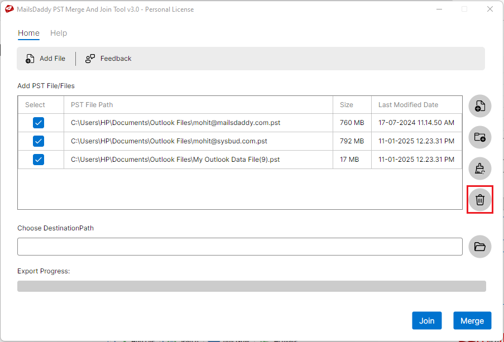Screen dimensions: 504x342
Task: Close the MailsDaddy window
Action: tap(489, 9)
